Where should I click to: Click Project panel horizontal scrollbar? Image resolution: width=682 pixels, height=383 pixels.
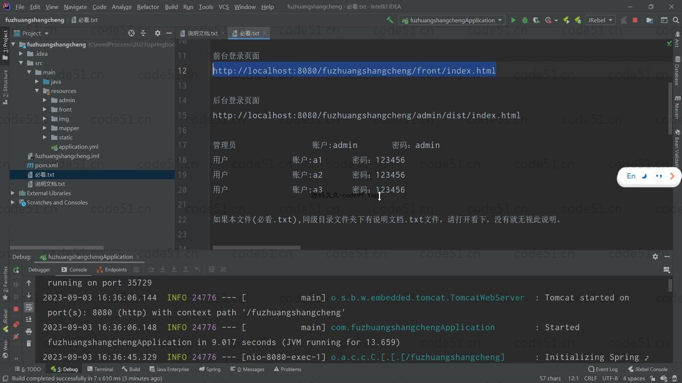pyautogui.click(x=57, y=248)
